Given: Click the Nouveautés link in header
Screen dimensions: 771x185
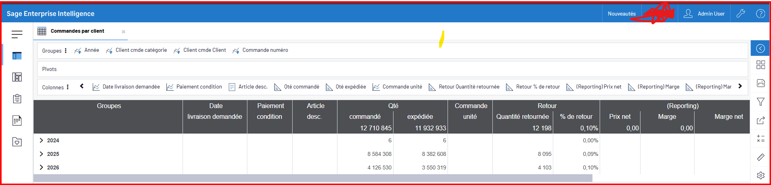Looking at the screenshot, I should pyautogui.click(x=621, y=14).
